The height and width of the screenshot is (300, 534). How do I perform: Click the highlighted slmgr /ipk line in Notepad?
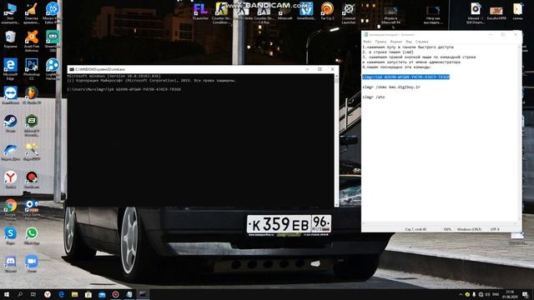pyautogui.click(x=406, y=77)
